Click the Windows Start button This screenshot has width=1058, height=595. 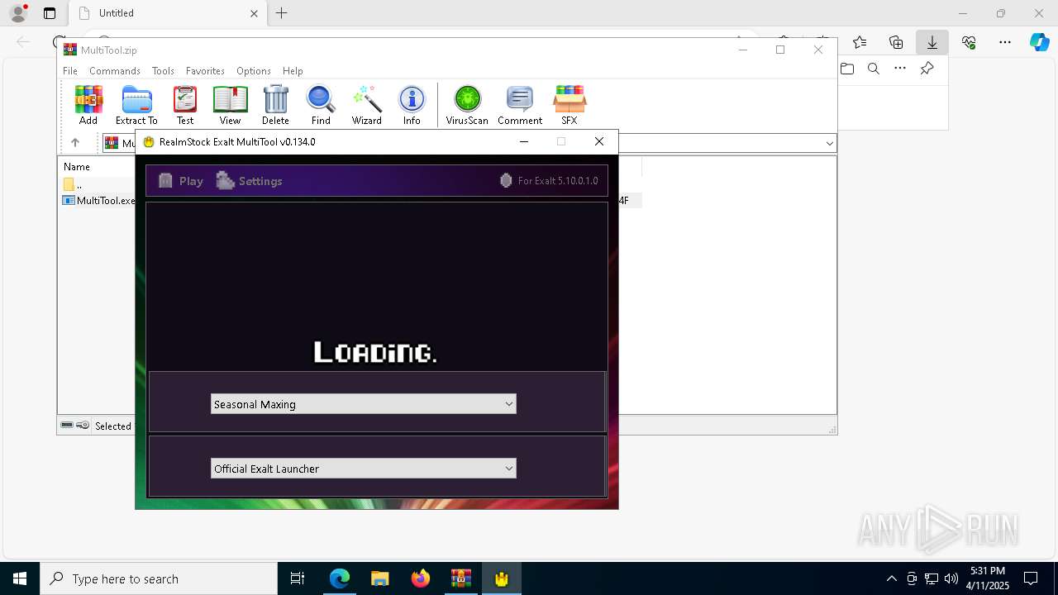(x=20, y=578)
